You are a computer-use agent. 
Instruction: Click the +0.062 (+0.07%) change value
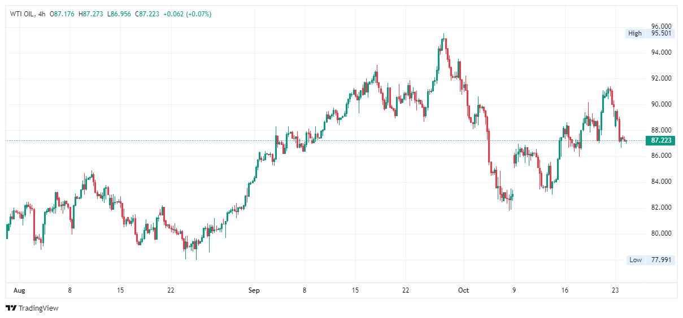pos(187,14)
